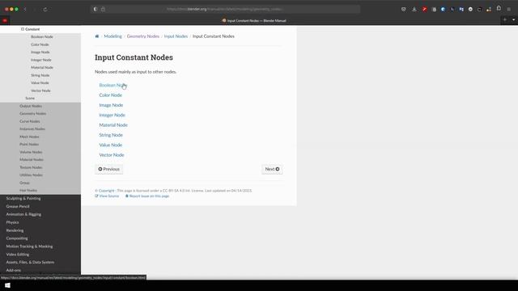Open Utilities Nodes in sidebar
518x291 pixels.
coord(31,175)
